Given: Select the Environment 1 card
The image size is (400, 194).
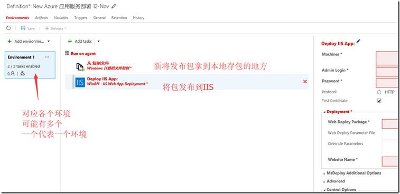Looking at the screenshot, I should pos(30,65).
